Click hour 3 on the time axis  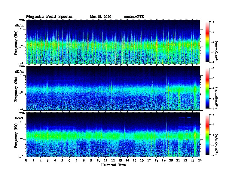pyautogui.click(x=48, y=160)
